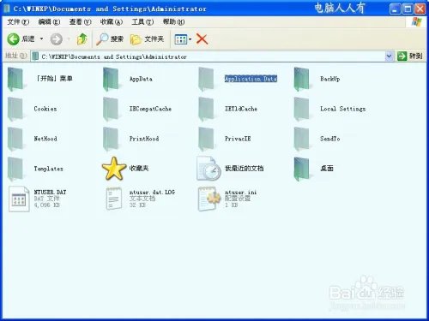Select the Application Data folder icon
Image resolution: width=429 pixels, height=321 pixels.
(x=207, y=79)
